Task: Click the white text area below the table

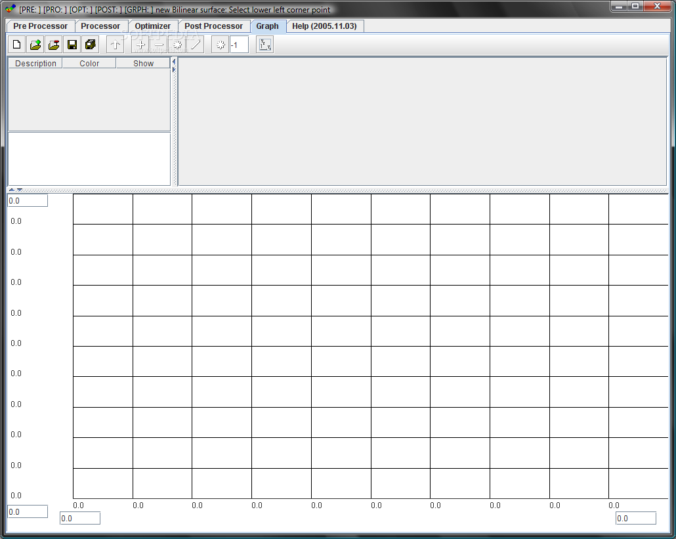Action: (x=89, y=159)
